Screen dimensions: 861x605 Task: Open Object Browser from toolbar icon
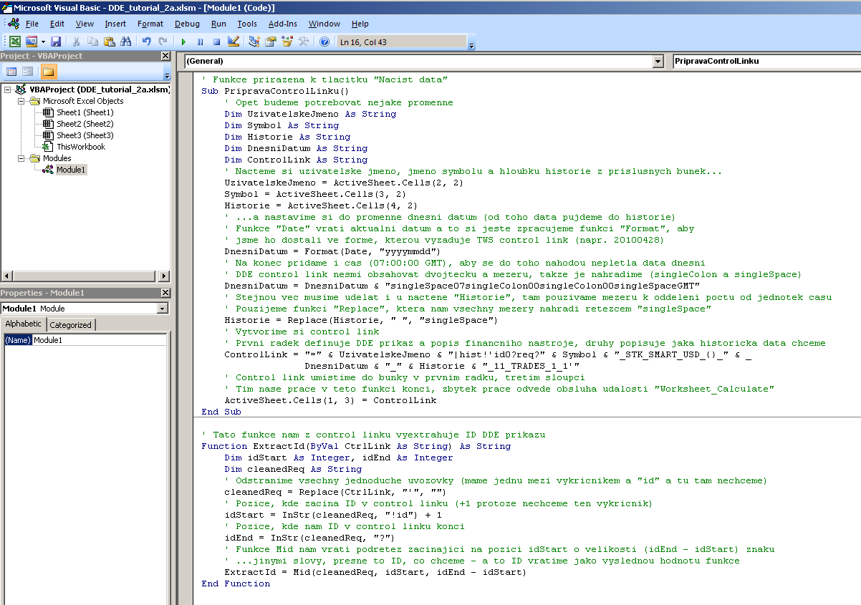(287, 42)
